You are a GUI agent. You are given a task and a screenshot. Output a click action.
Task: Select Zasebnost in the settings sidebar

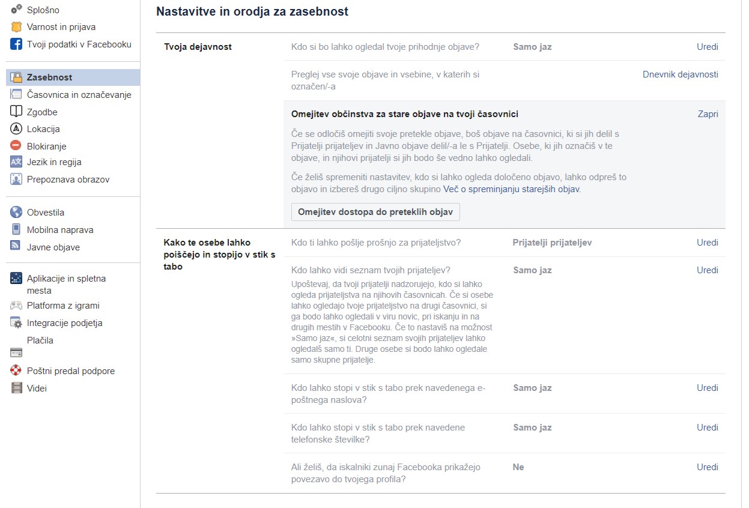(49, 77)
